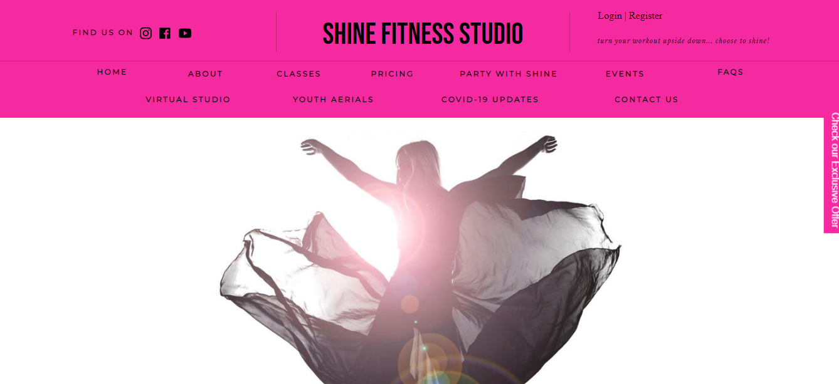Viewport: 839px width, 384px height.
Task: Open the About page
Action: (206, 74)
